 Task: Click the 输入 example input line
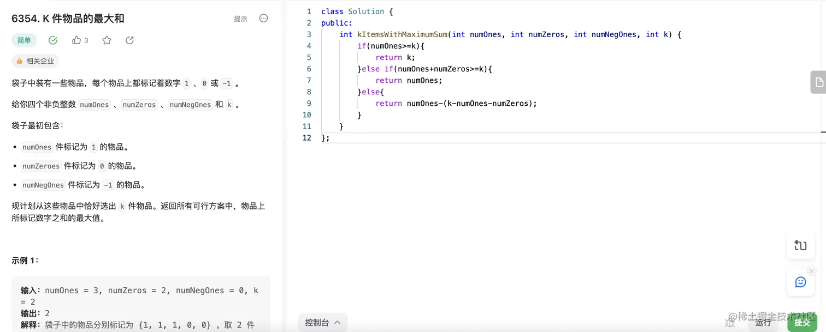(139, 296)
